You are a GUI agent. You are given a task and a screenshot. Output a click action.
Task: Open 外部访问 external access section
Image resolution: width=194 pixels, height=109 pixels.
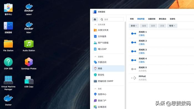click(x=108, y=62)
